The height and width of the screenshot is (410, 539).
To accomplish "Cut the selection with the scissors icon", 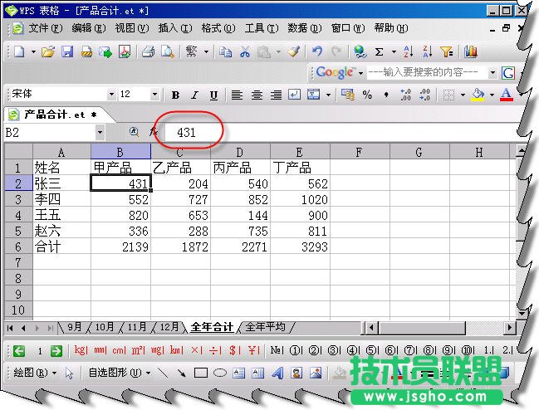I will pos(245,51).
